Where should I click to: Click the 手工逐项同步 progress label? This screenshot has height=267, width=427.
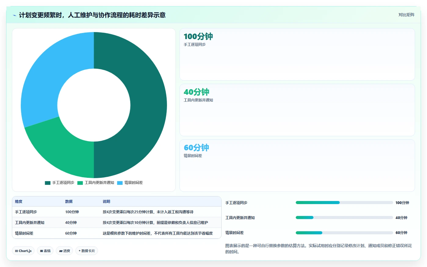tap(236, 203)
